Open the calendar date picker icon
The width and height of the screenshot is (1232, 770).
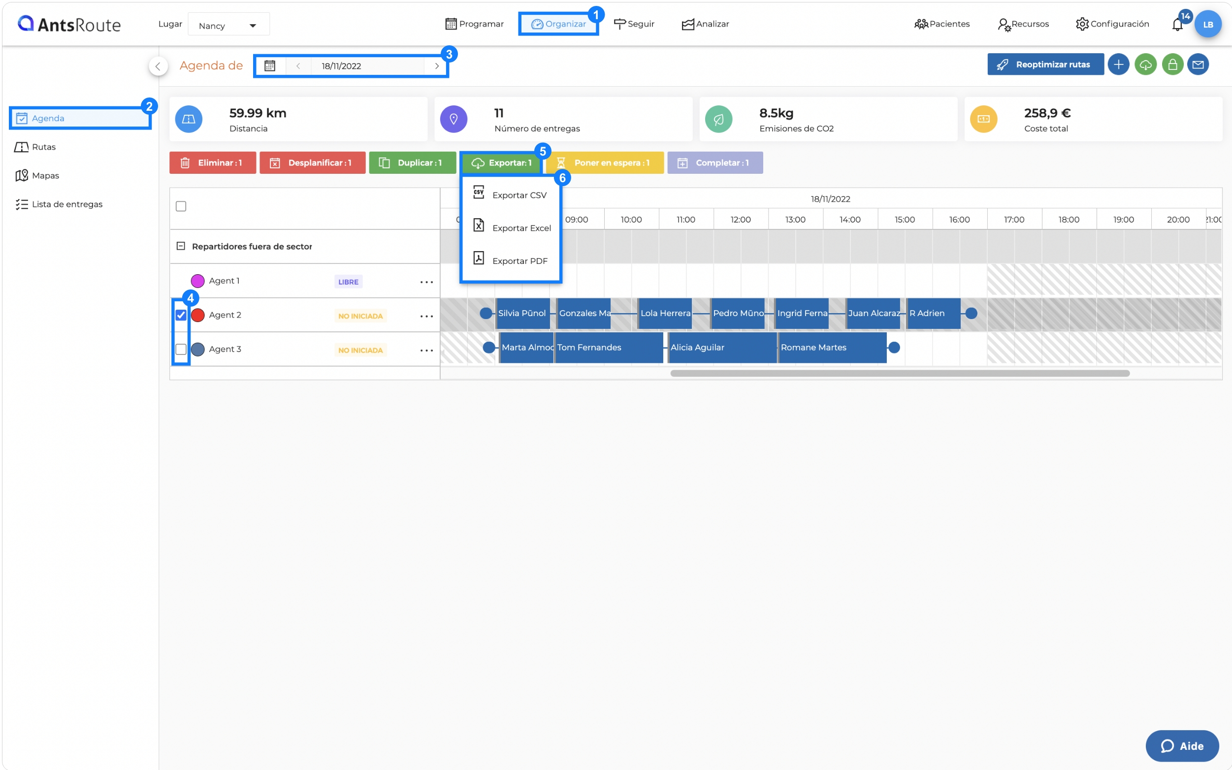tap(270, 65)
